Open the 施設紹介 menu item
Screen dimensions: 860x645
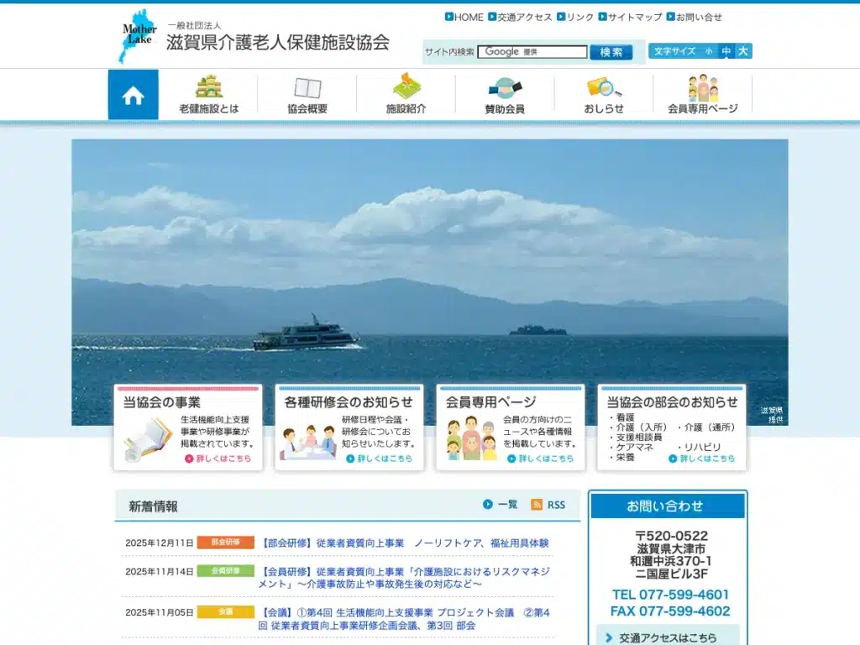[x=406, y=94]
